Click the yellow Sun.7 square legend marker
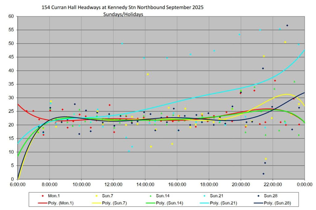 tap(96, 196)
